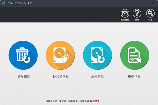Image resolution: width=158 pixels, height=105 pixels.
Task: Click the first-time-use hint text at bottom
Action: click(67, 101)
